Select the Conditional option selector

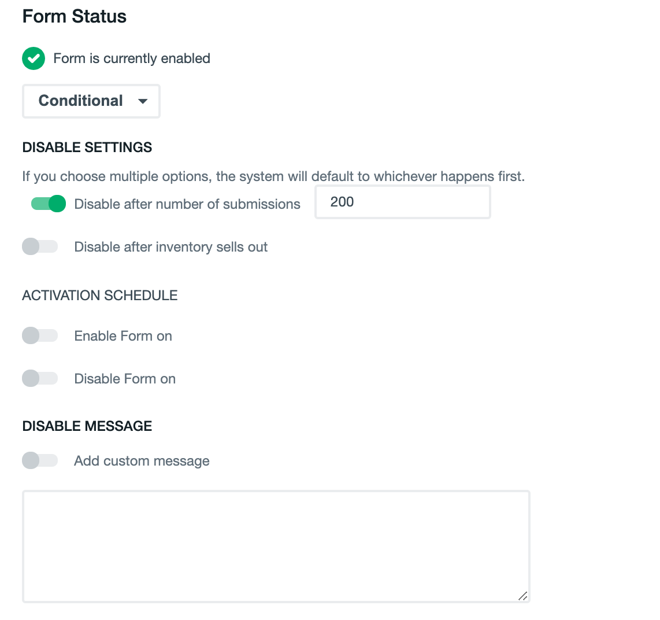(x=91, y=101)
